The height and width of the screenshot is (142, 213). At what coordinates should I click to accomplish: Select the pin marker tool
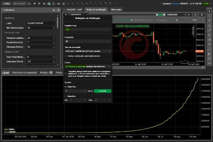tap(209, 44)
